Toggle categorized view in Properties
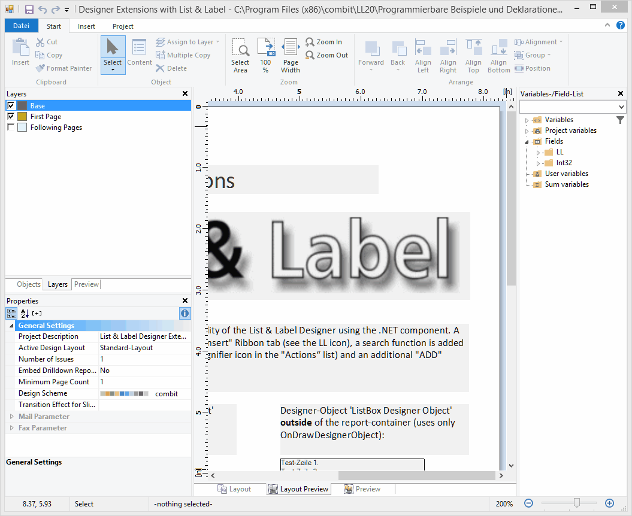Image resolution: width=632 pixels, height=516 pixels. click(12, 313)
